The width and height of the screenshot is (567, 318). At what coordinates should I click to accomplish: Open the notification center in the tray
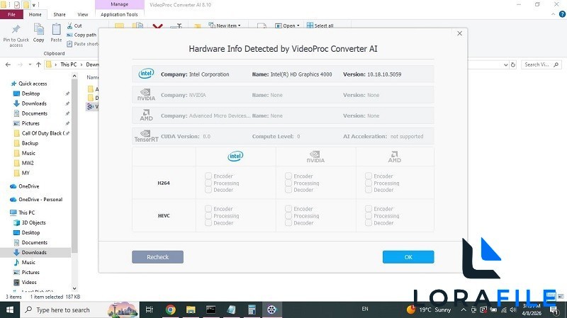tap(554, 310)
